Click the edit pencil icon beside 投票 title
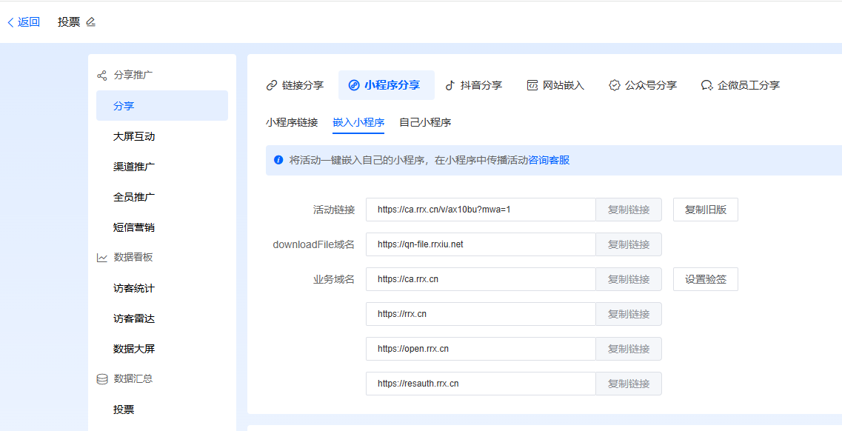Image resolution: width=842 pixels, height=431 pixels. point(91,22)
